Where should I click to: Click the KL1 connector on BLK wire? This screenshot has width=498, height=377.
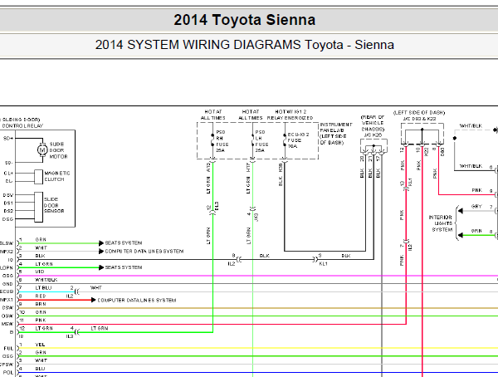pos(315,260)
